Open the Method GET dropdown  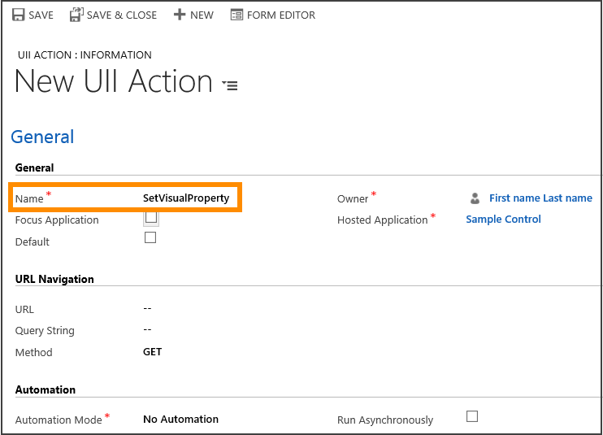[x=152, y=352]
